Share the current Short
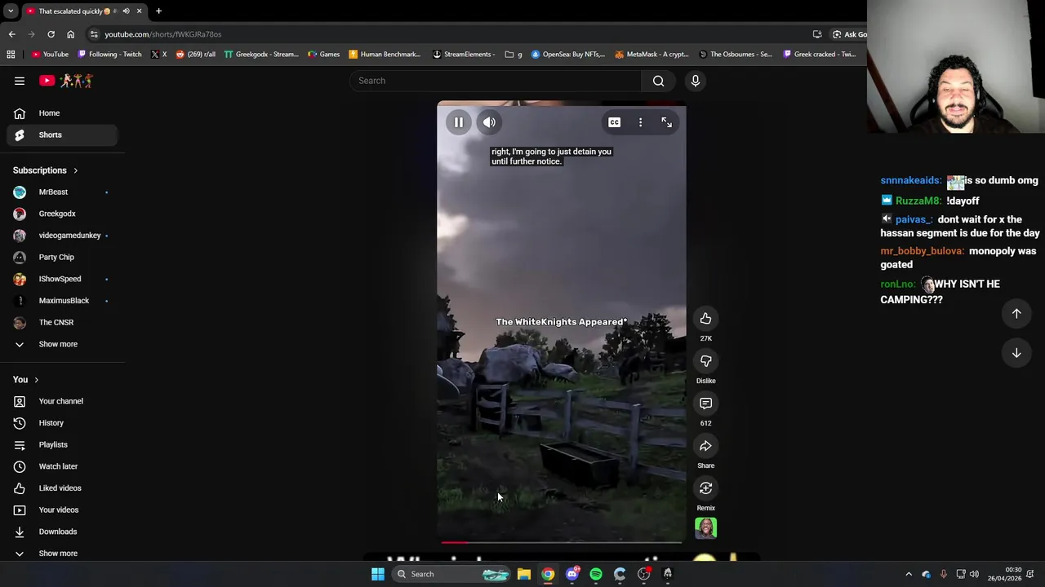This screenshot has height=587, width=1045. [705, 446]
